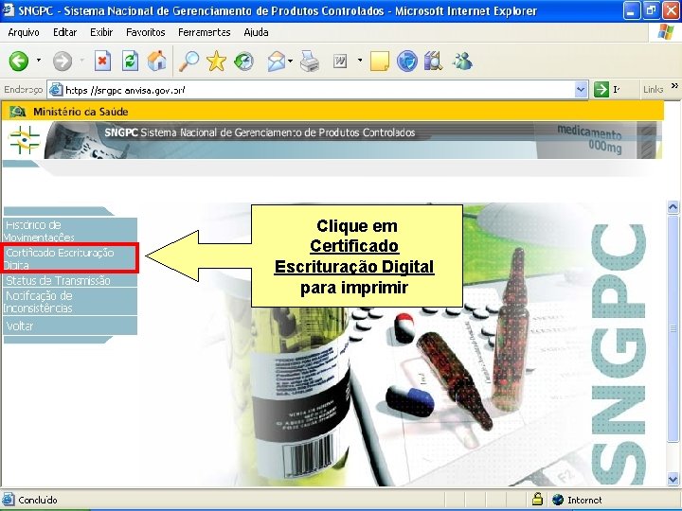The image size is (682, 511).
Task: Click the grey Forward arrow button
Action: pos(63,62)
